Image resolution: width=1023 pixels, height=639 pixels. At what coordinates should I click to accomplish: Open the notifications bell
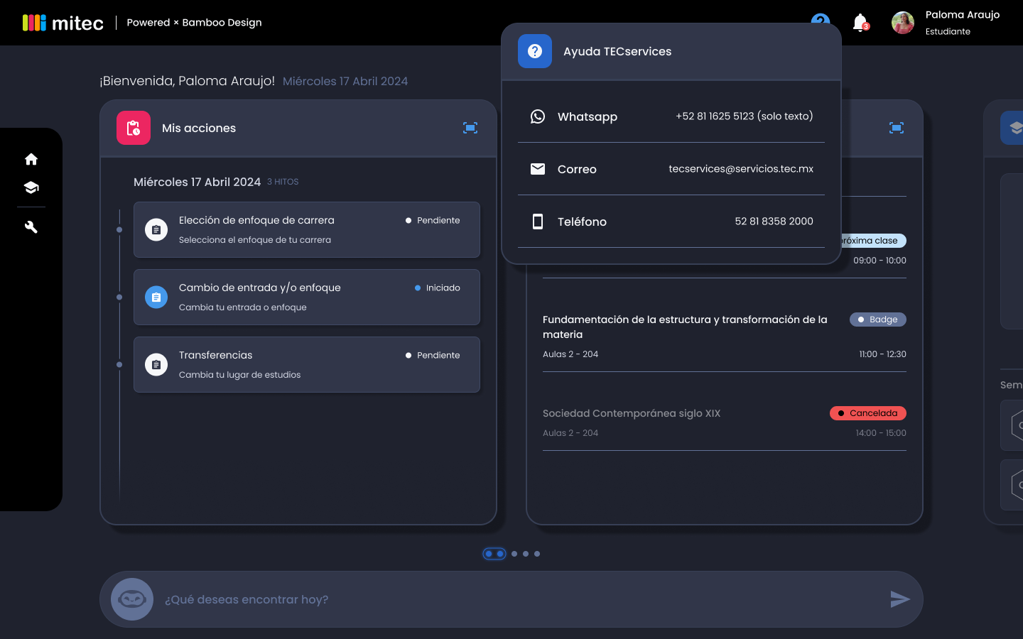tap(860, 23)
